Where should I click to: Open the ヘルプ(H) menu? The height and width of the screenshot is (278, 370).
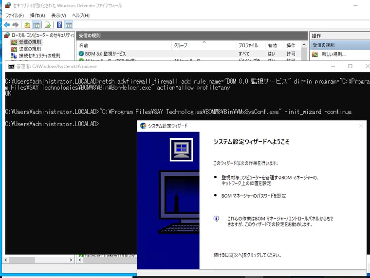(x=81, y=16)
